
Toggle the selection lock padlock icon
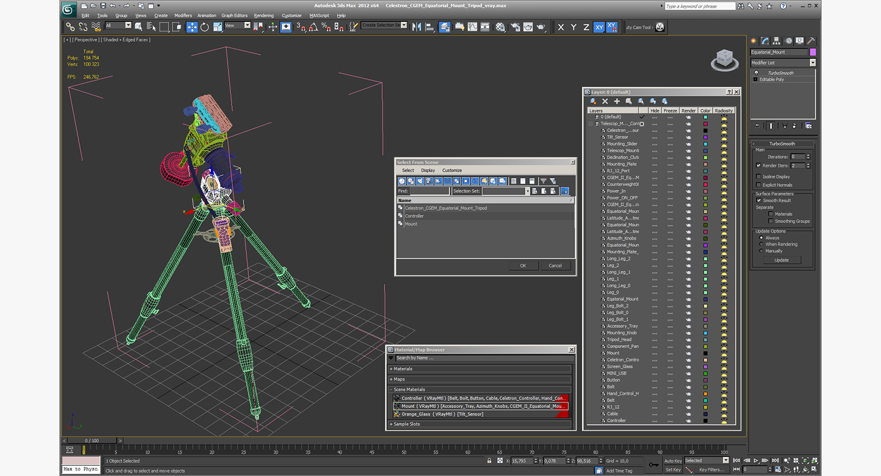pyautogui.click(x=490, y=461)
